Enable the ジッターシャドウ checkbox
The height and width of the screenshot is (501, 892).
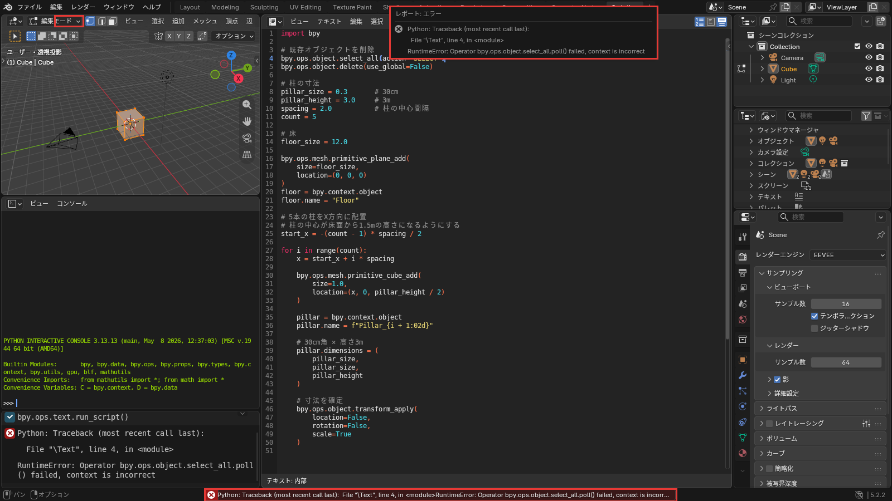click(x=815, y=328)
